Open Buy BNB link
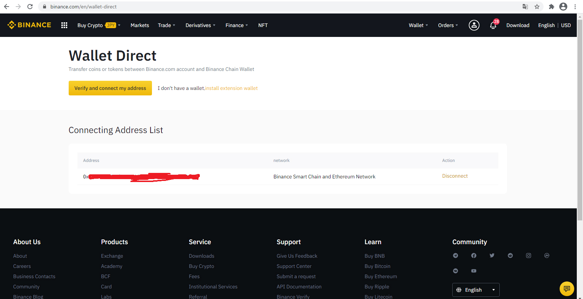Viewport: 583px width, 299px height. click(375, 256)
